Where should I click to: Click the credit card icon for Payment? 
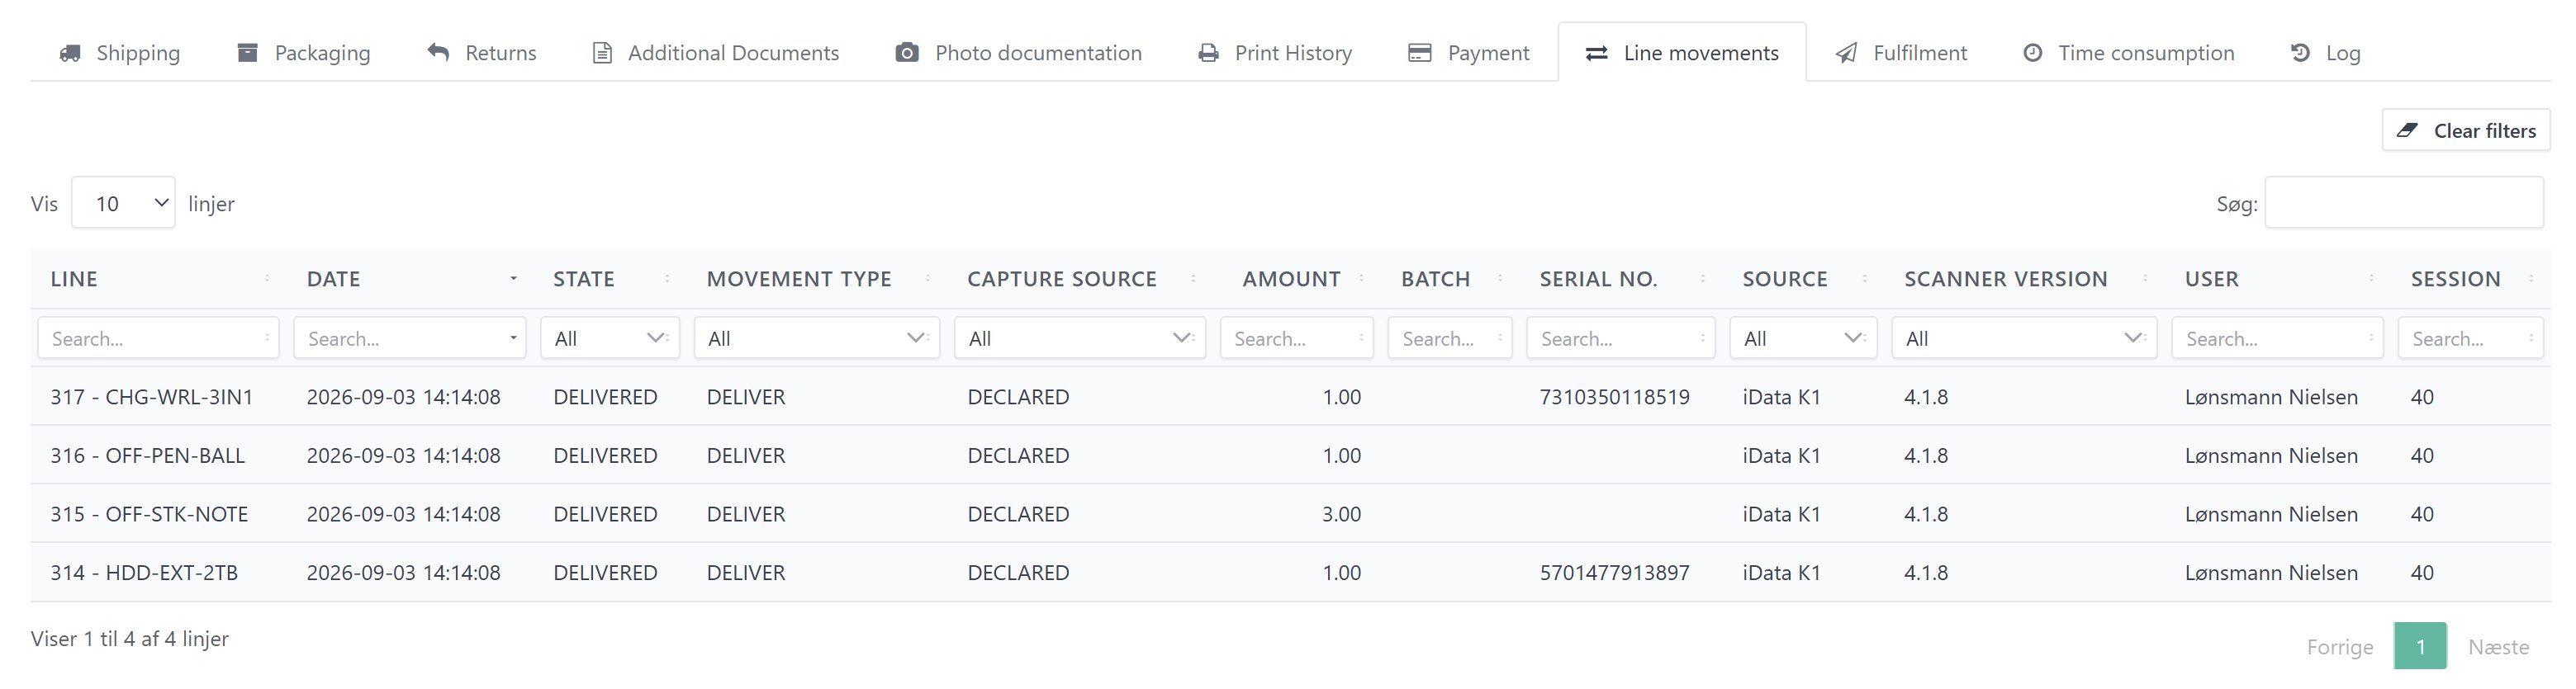pyautogui.click(x=1419, y=53)
